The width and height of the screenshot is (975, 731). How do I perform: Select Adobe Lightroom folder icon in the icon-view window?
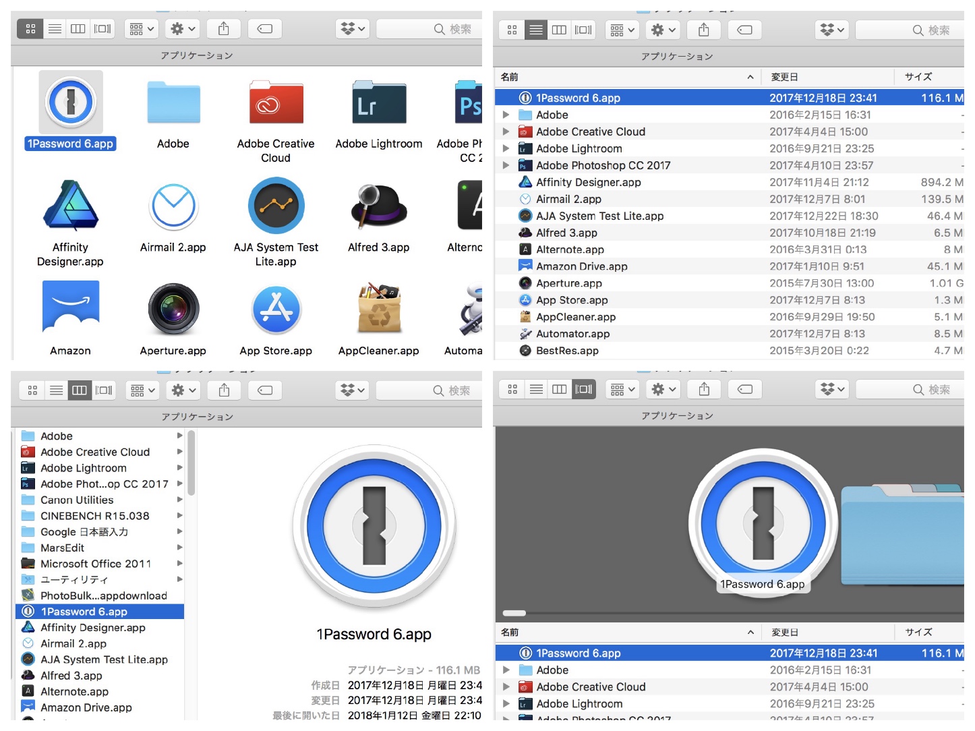379,103
